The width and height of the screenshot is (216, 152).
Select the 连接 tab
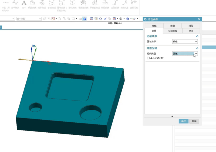(x=154, y=31)
